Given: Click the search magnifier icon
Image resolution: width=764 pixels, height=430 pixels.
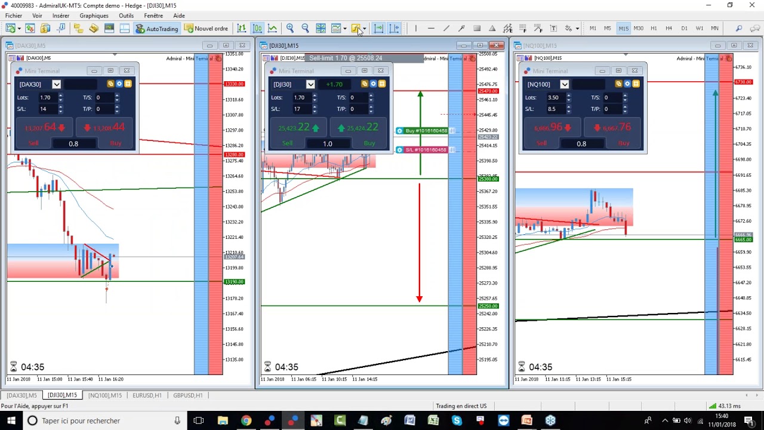Looking at the screenshot, I should click(x=739, y=28).
